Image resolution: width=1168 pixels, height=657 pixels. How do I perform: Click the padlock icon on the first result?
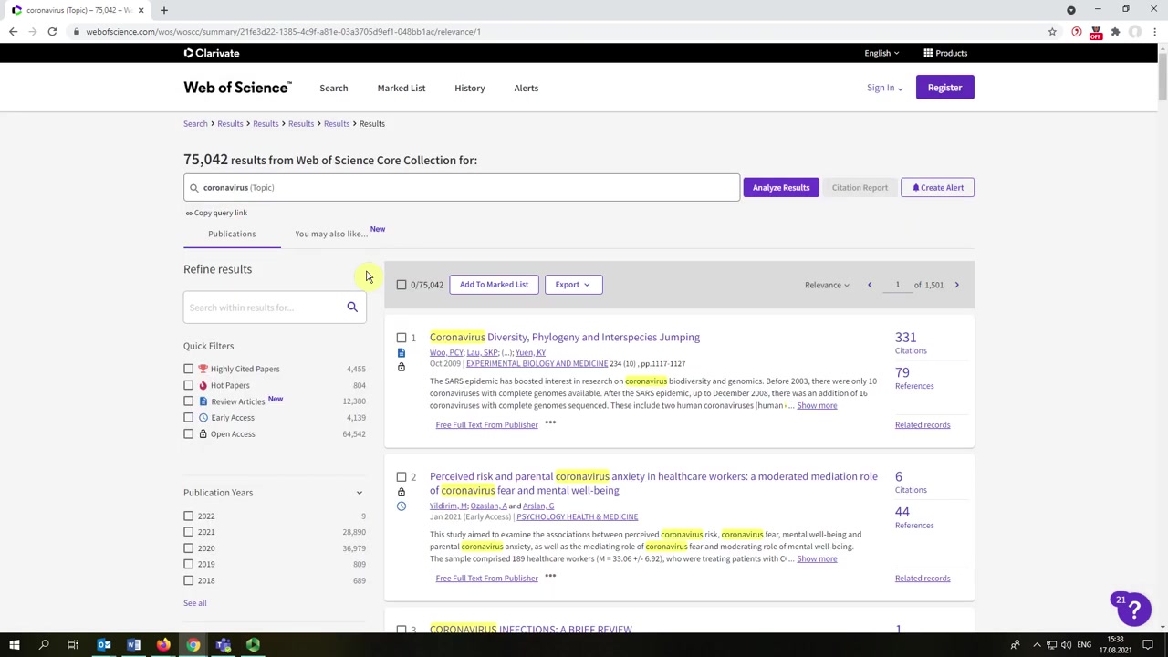401,366
